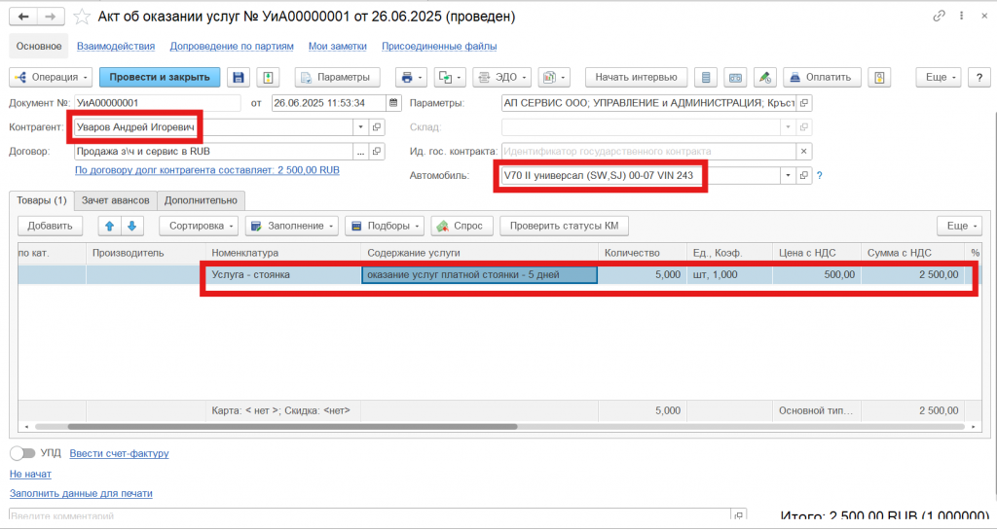Click the Post document icon next to Save

268,78
